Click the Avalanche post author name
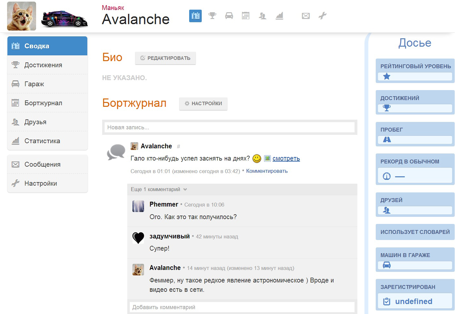455x314 pixels. (x=156, y=146)
